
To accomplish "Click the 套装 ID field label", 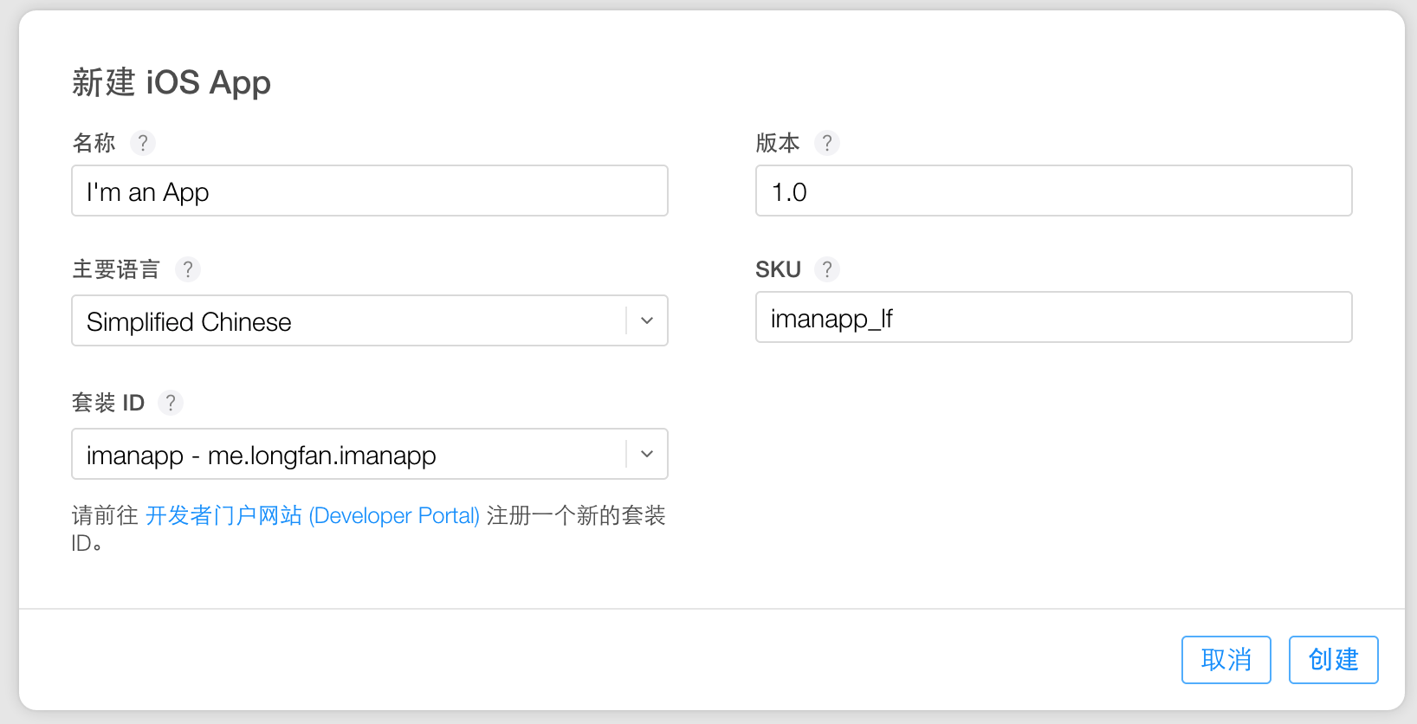I will (x=108, y=403).
